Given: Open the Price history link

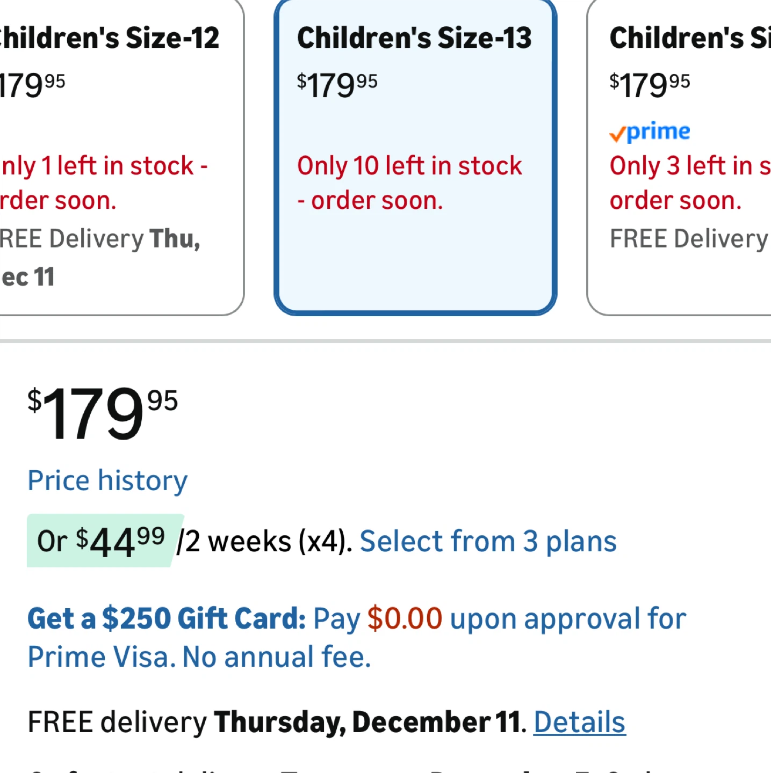Looking at the screenshot, I should (x=107, y=480).
